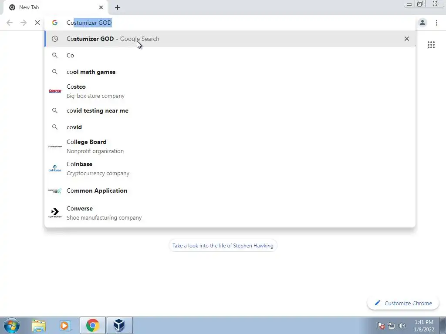Click the volume speaker tray icon

(x=402, y=326)
